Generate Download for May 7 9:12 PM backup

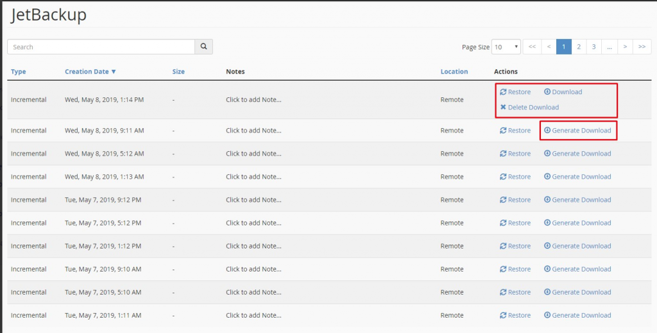tap(577, 200)
